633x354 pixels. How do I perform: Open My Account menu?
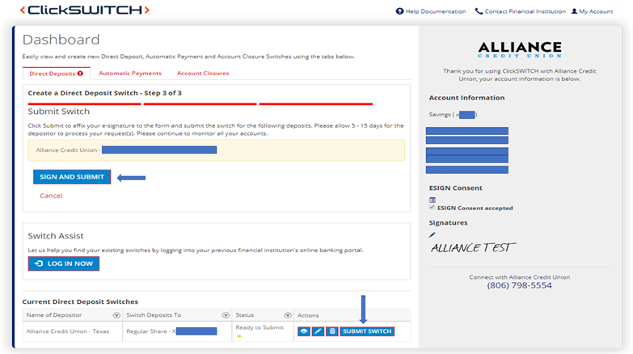pos(596,11)
